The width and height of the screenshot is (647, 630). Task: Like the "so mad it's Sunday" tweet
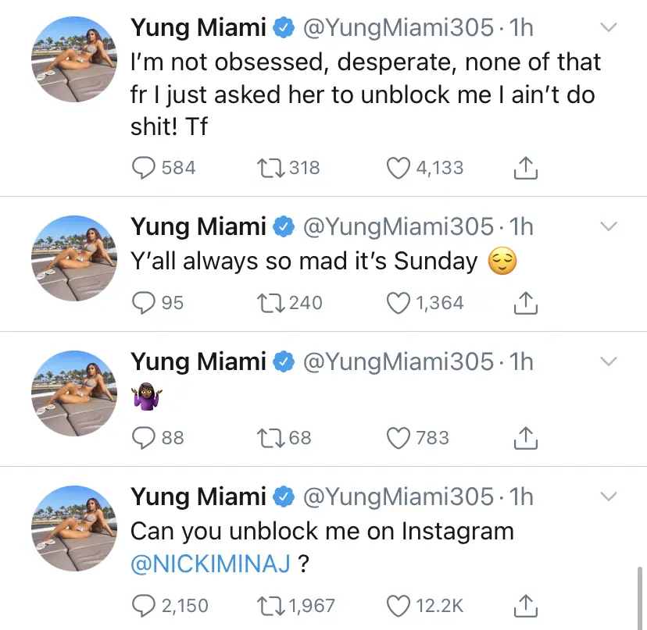tap(399, 302)
